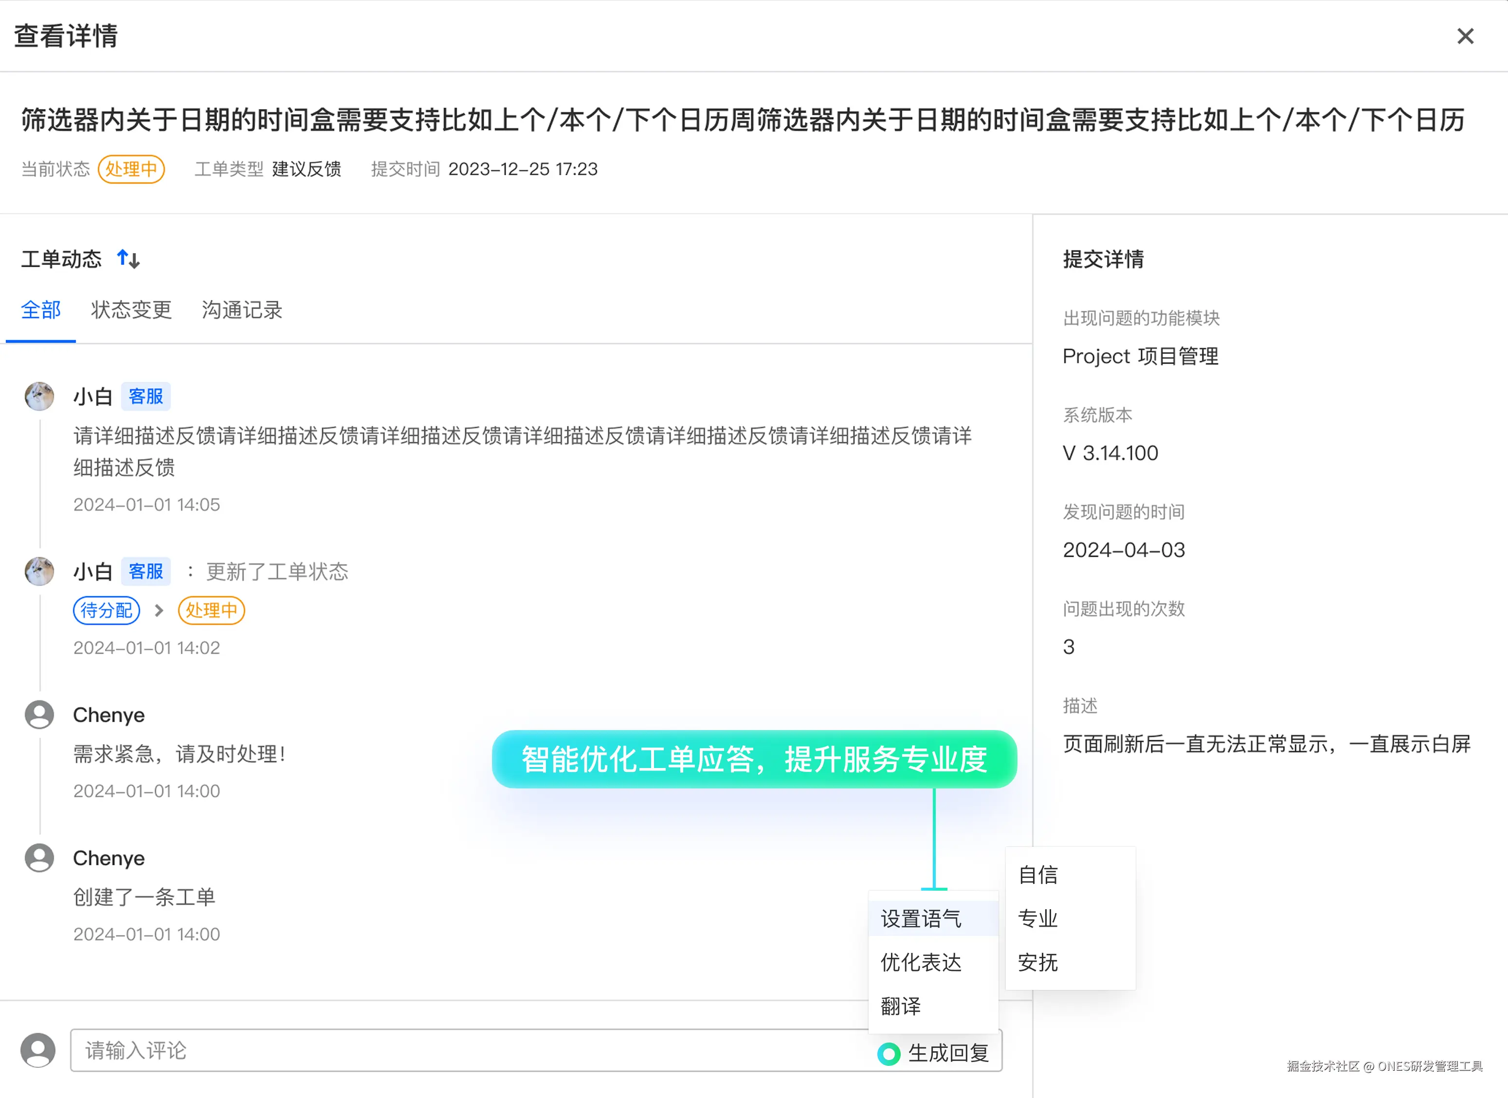Open the 沟通记录 tab
This screenshot has width=1508, height=1098.
242,310
